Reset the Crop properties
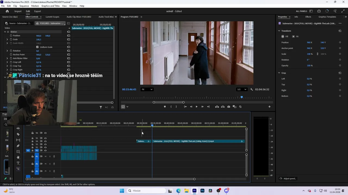Screen dimensions: 348x195 [x=340, y=73]
